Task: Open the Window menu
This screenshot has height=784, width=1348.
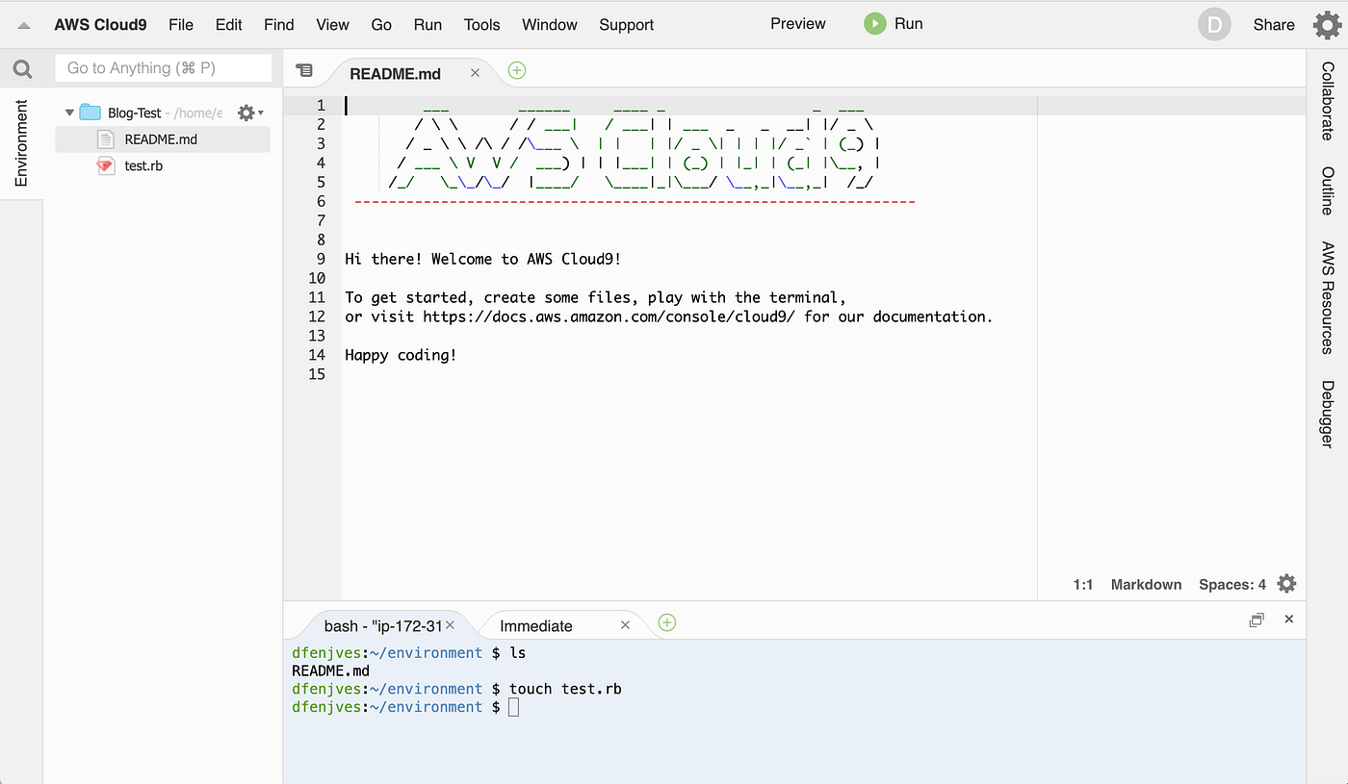Action: pos(550,25)
